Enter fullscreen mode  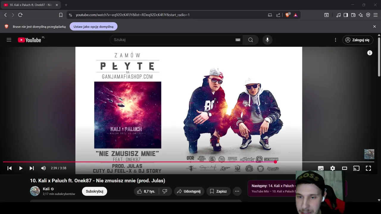click(x=368, y=168)
